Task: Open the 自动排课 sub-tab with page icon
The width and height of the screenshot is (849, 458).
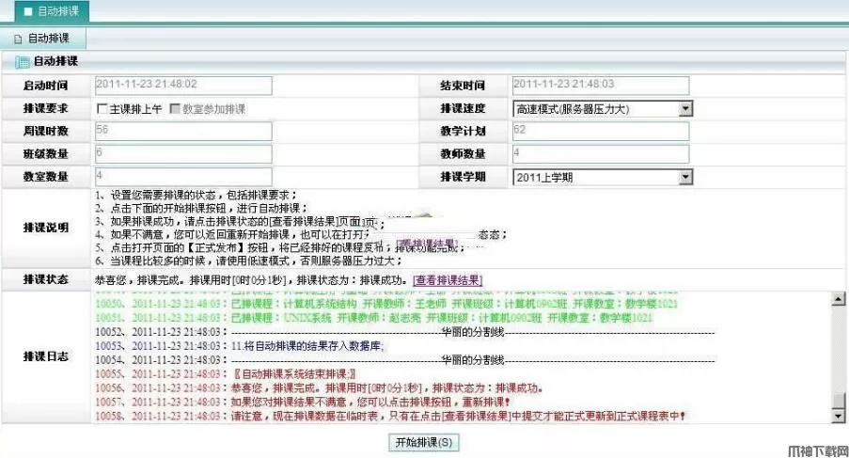Action: tap(42, 39)
